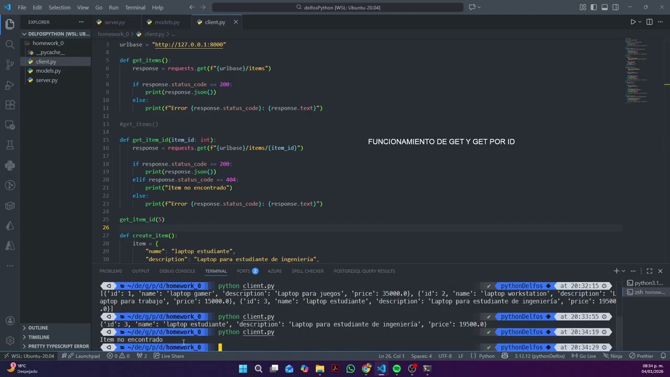The width and height of the screenshot is (670, 377).
Task: Open notifications bell in status bar
Action: (x=663, y=356)
